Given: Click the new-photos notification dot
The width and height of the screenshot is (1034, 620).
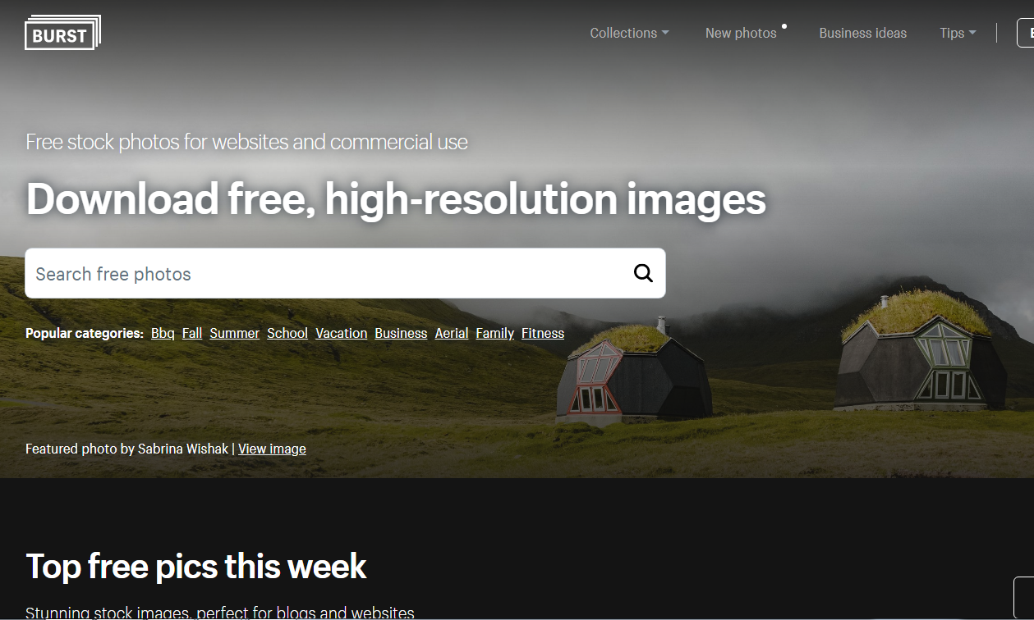Looking at the screenshot, I should click(784, 26).
